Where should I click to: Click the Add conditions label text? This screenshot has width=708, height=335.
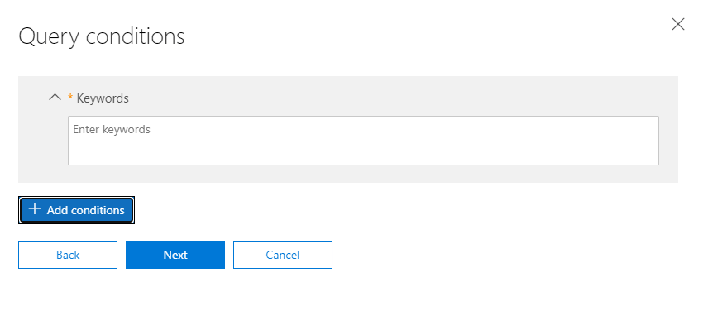(x=86, y=210)
